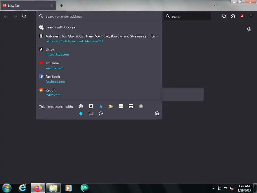Open the clock showing 4:42 AM

click(x=244, y=188)
